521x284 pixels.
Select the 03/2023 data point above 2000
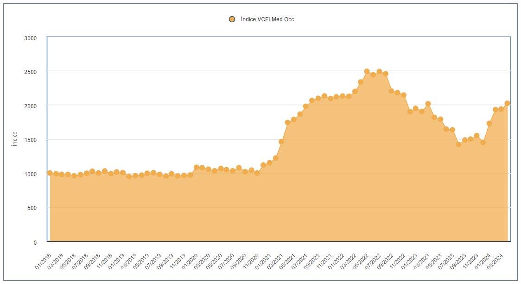coord(428,104)
